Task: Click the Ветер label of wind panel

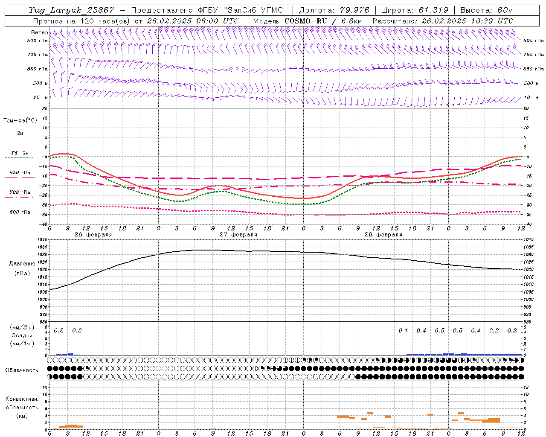Action: pos(39,32)
